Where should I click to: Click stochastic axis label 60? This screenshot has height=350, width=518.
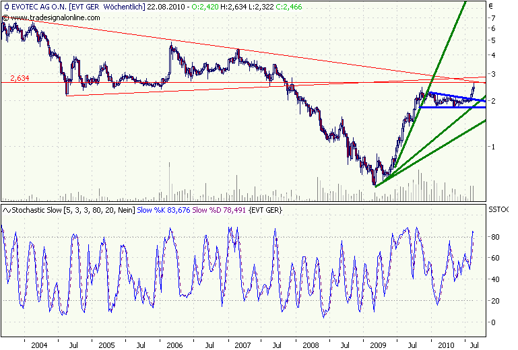coord(495,258)
